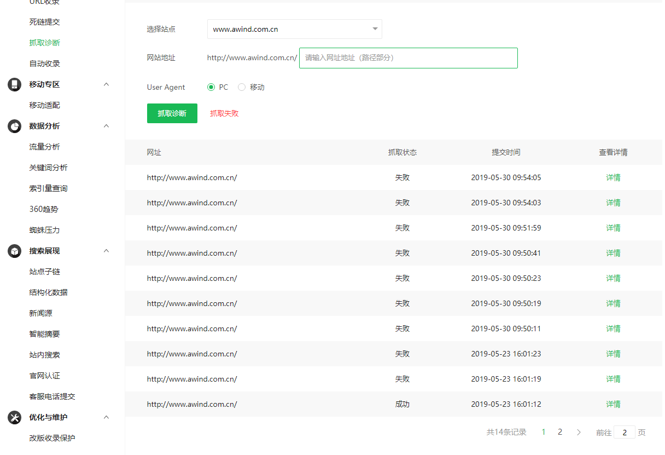
Task: Open the 选择站点 site dropdown
Action: coord(294,29)
